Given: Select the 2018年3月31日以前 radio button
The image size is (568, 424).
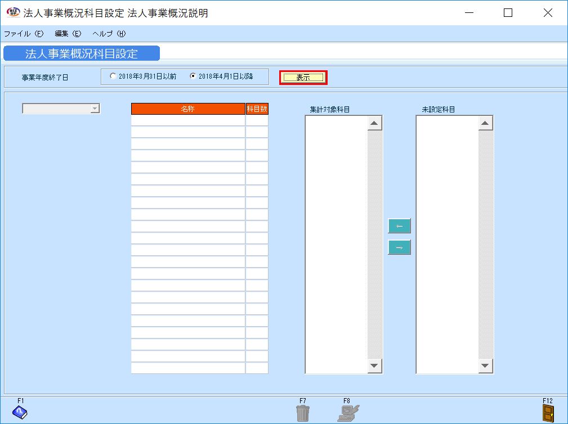Looking at the screenshot, I should (114, 76).
